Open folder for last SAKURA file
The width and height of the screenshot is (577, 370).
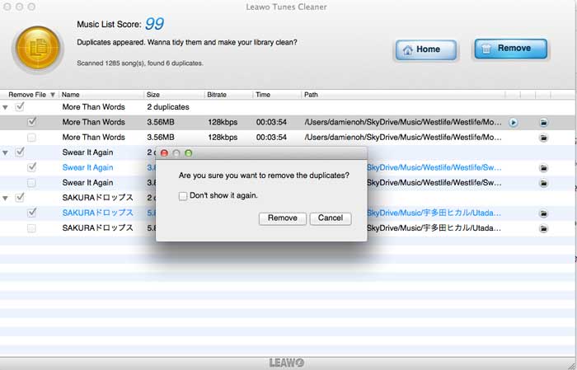click(543, 228)
